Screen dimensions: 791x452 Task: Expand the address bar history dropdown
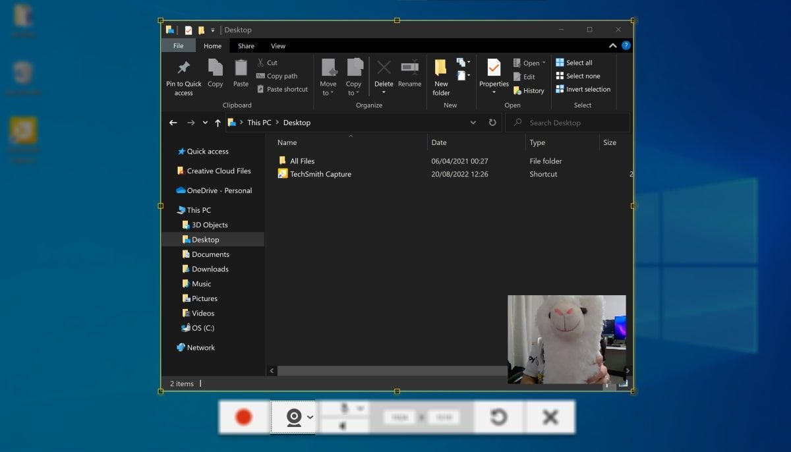pyautogui.click(x=473, y=123)
